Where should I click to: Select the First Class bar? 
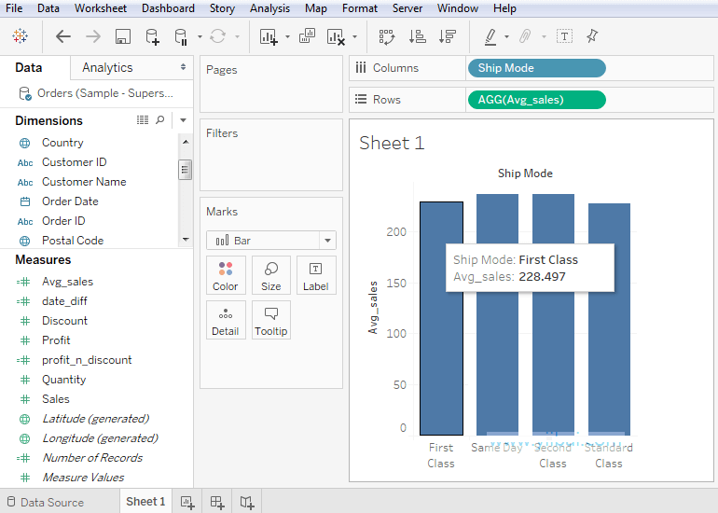pyautogui.click(x=441, y=318)
